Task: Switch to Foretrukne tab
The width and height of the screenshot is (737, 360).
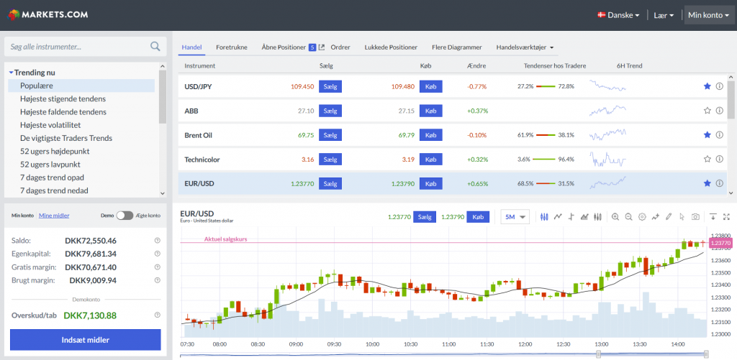Action: [232, 47]
